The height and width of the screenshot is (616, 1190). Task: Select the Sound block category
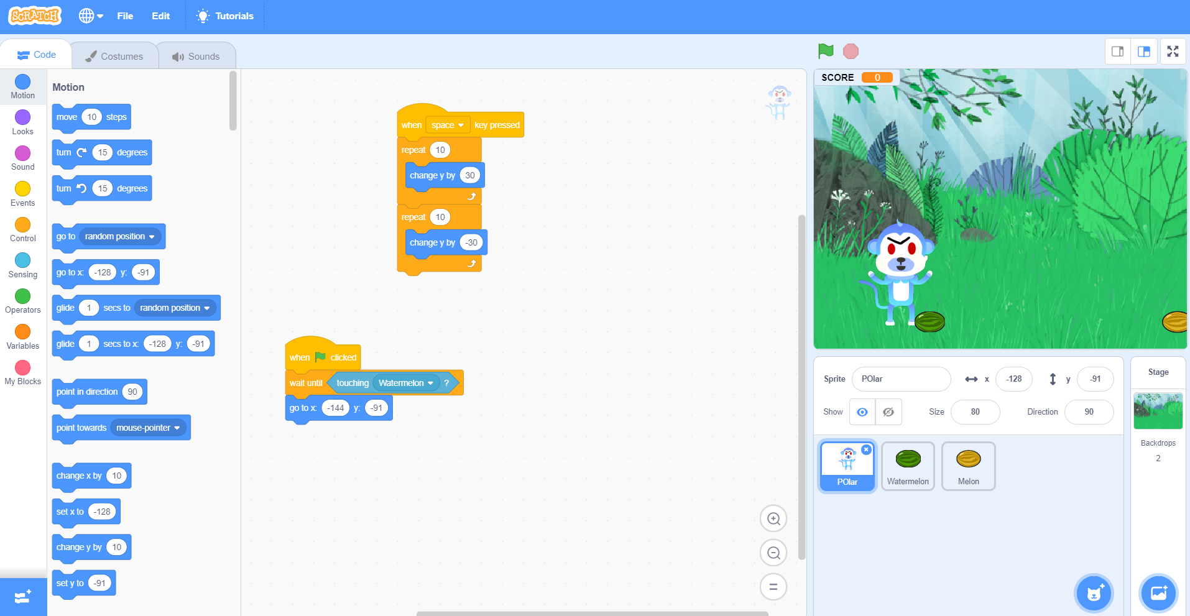click(23, 158)
